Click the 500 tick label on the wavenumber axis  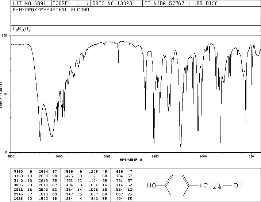tap(251, 156)
